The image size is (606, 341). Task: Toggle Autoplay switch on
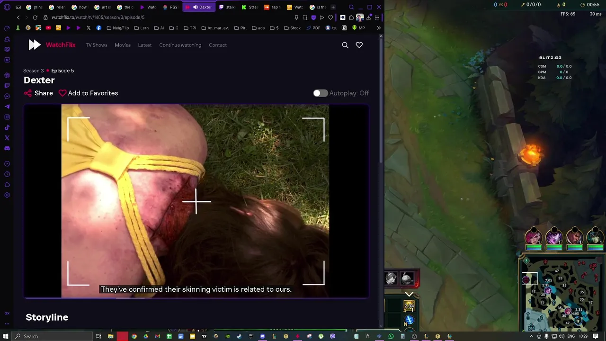(x=320, y=93)
